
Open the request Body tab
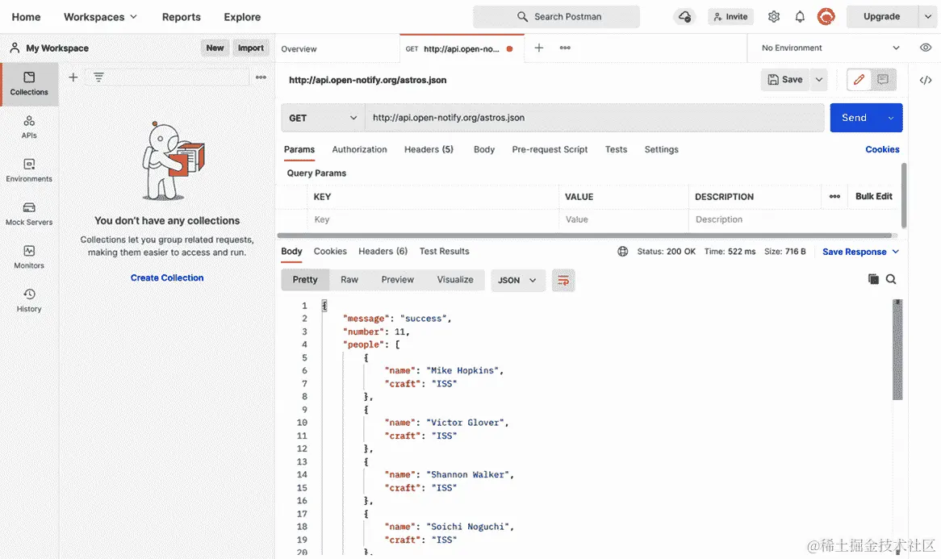click(483, 149)
